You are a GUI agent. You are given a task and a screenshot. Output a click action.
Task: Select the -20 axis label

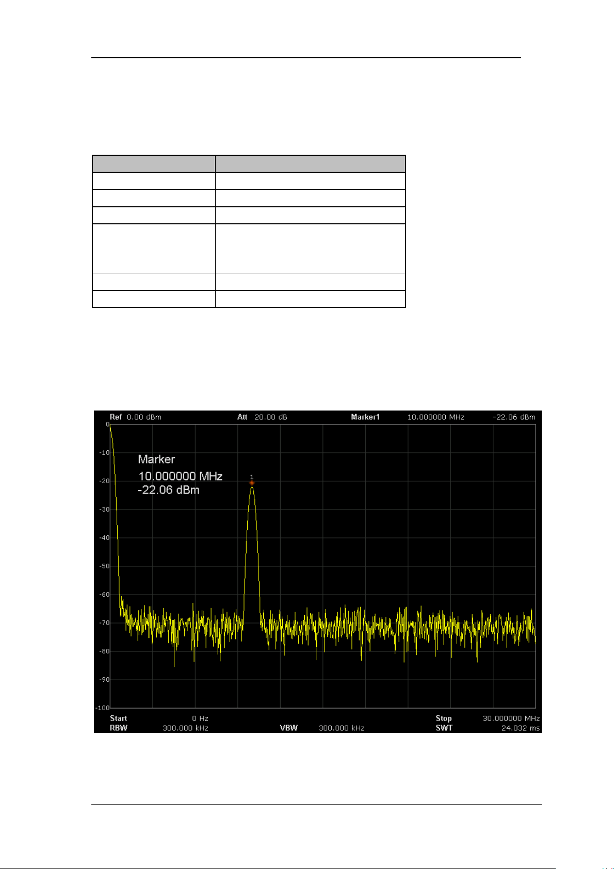[105, 481]
